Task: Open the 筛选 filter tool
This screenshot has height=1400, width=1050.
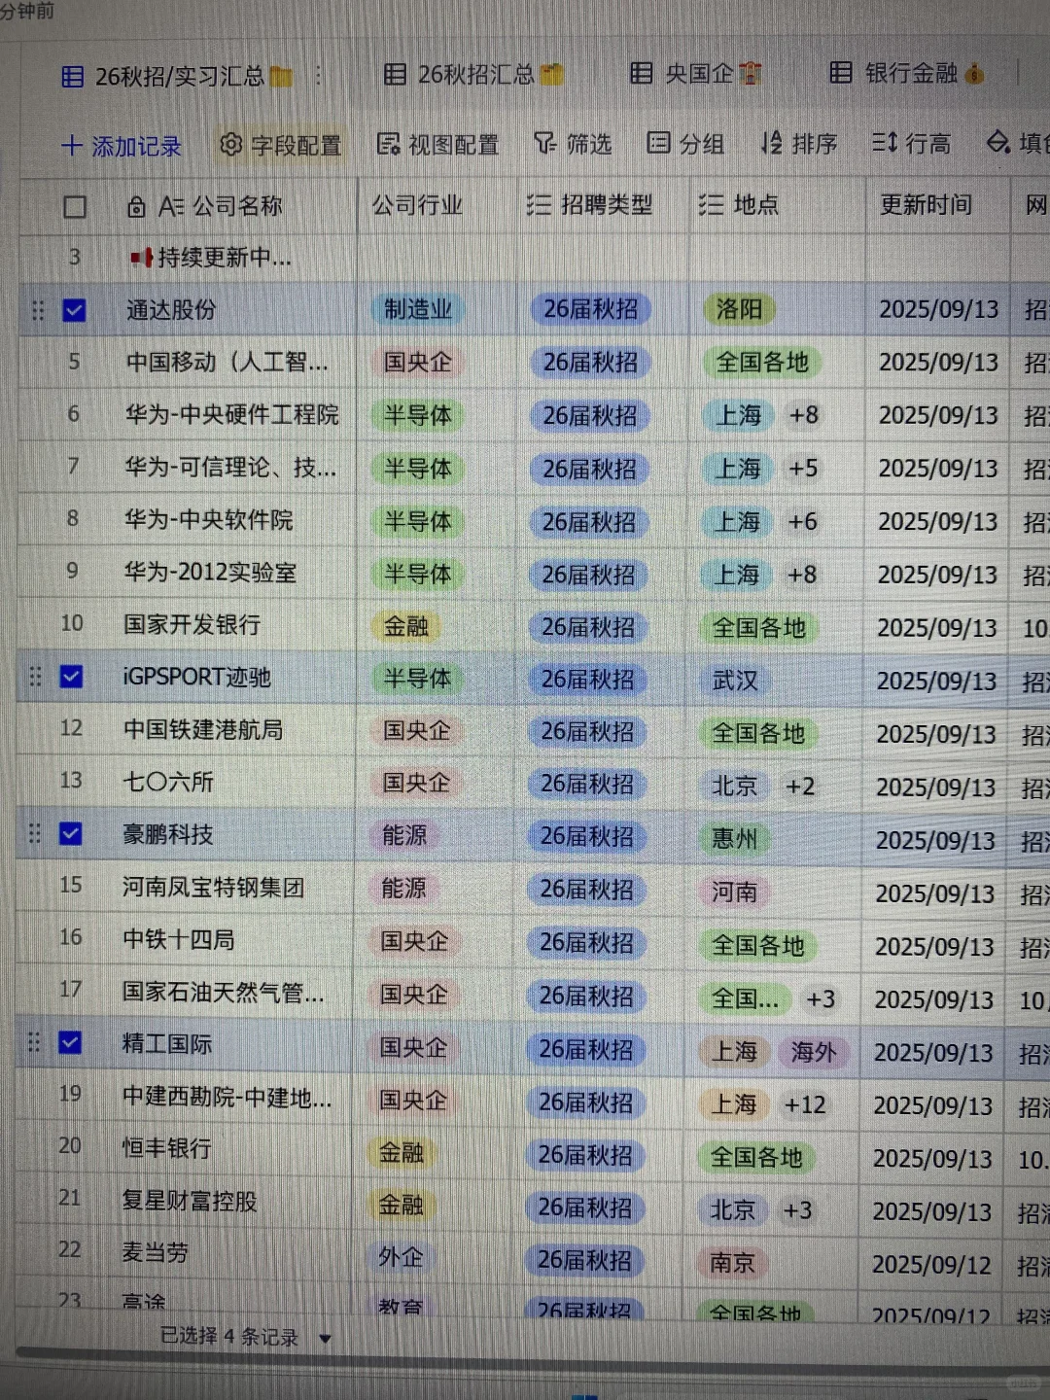Action: pos(573,144)
